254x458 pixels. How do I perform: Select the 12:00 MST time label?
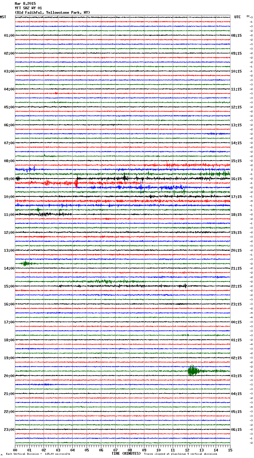coord(9,233)
